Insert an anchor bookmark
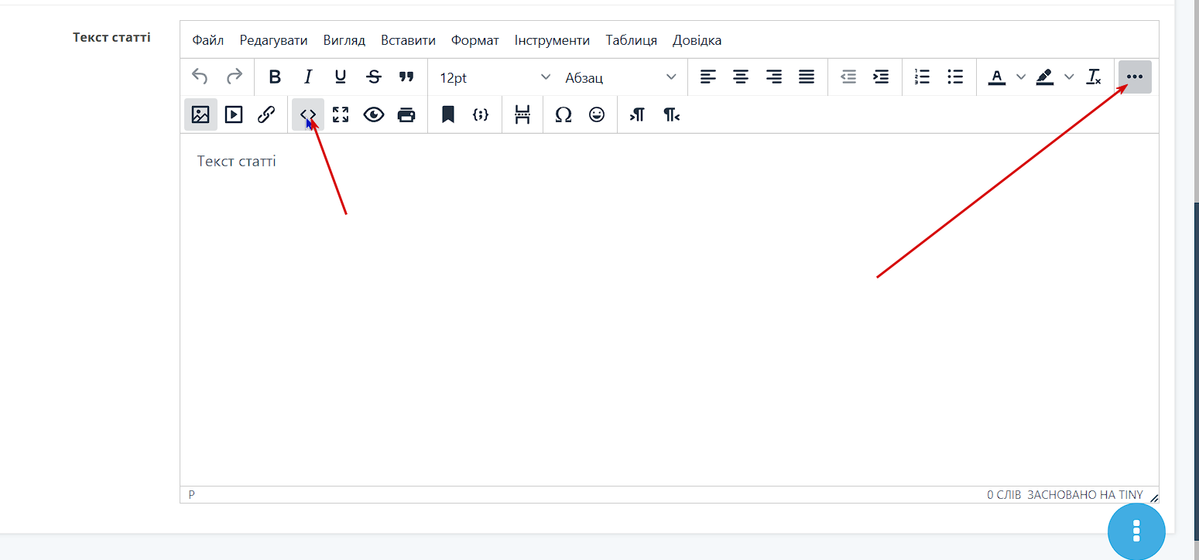 (447, 114)
